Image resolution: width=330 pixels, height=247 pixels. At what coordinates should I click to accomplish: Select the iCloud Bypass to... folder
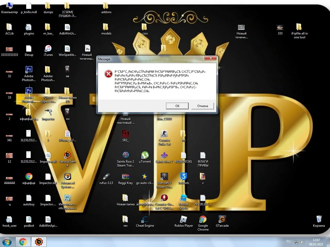[x=48, y=95]
